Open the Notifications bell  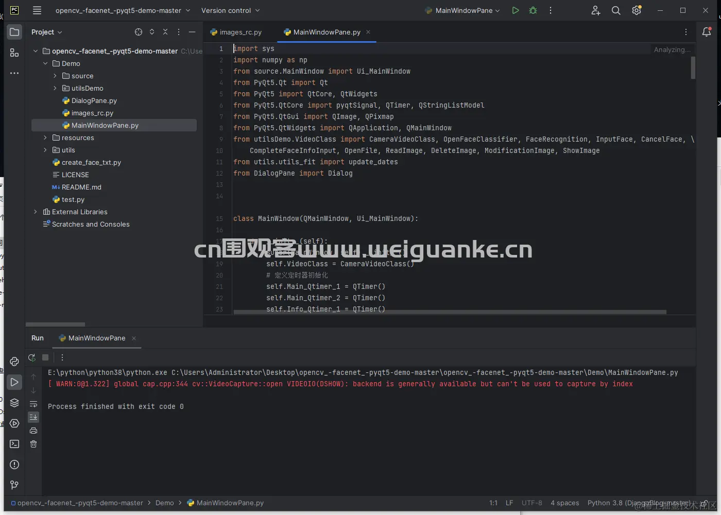click(x=707, y=32)
